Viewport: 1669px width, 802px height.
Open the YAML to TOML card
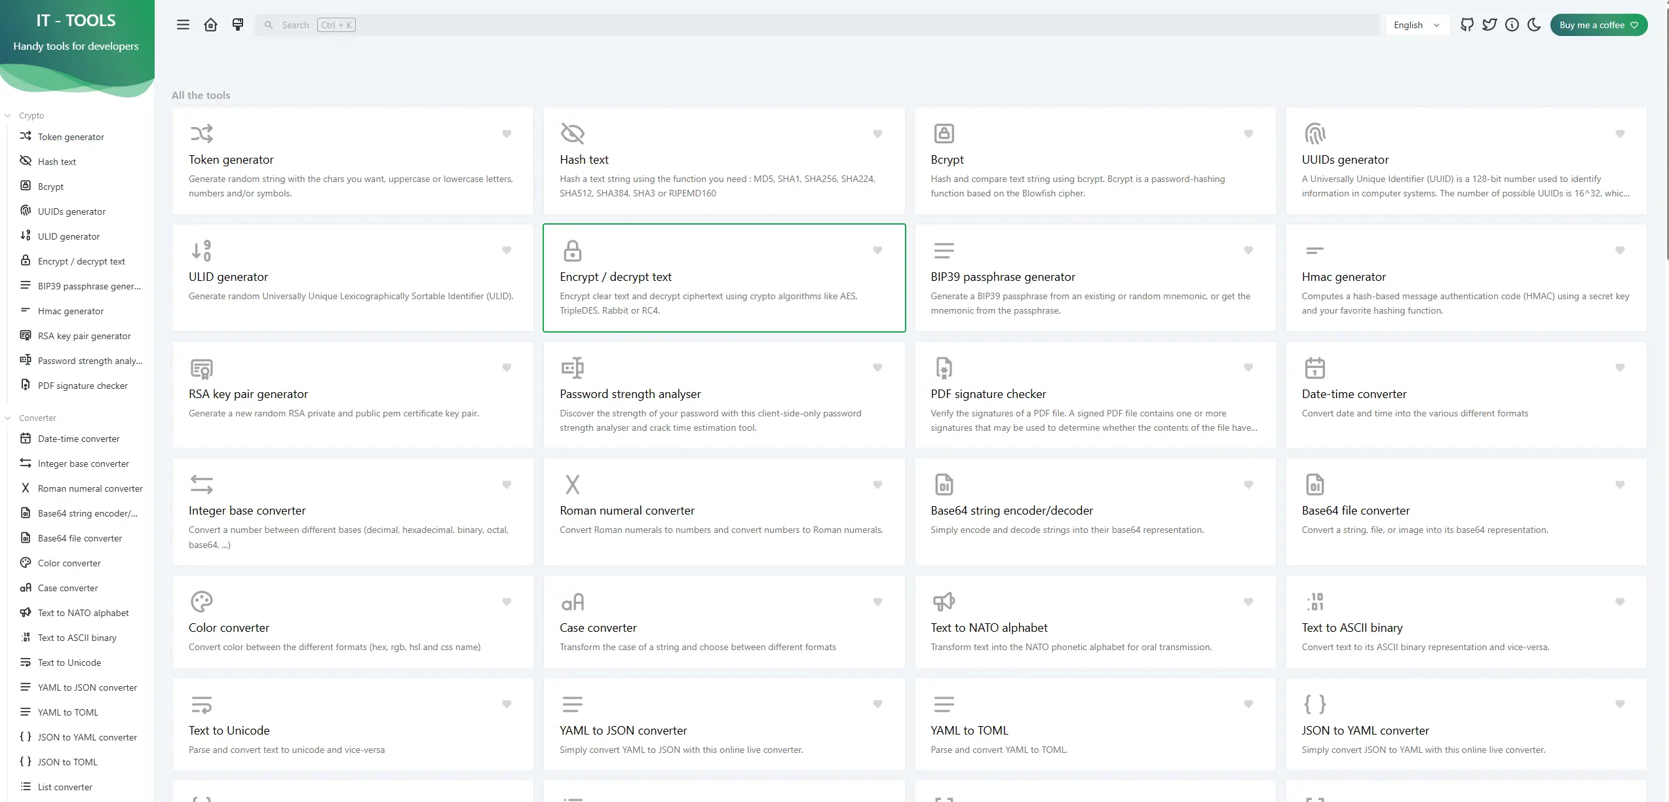pos(1095,724)
